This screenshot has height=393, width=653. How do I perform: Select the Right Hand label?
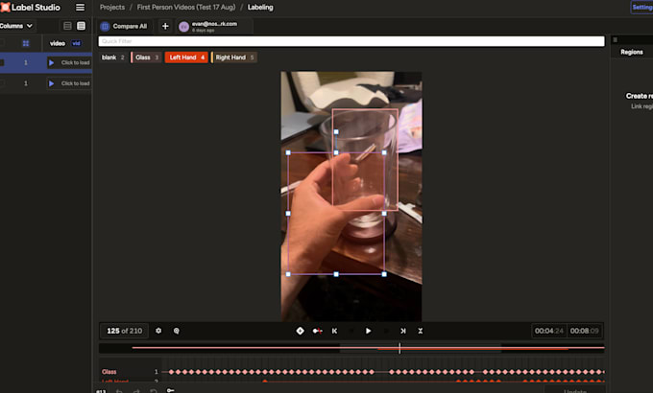click(x=234, y=58)
